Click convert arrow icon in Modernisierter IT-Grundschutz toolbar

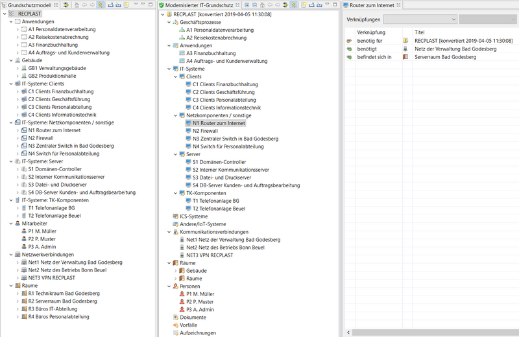pyautogui.click(x=285, y=5)
